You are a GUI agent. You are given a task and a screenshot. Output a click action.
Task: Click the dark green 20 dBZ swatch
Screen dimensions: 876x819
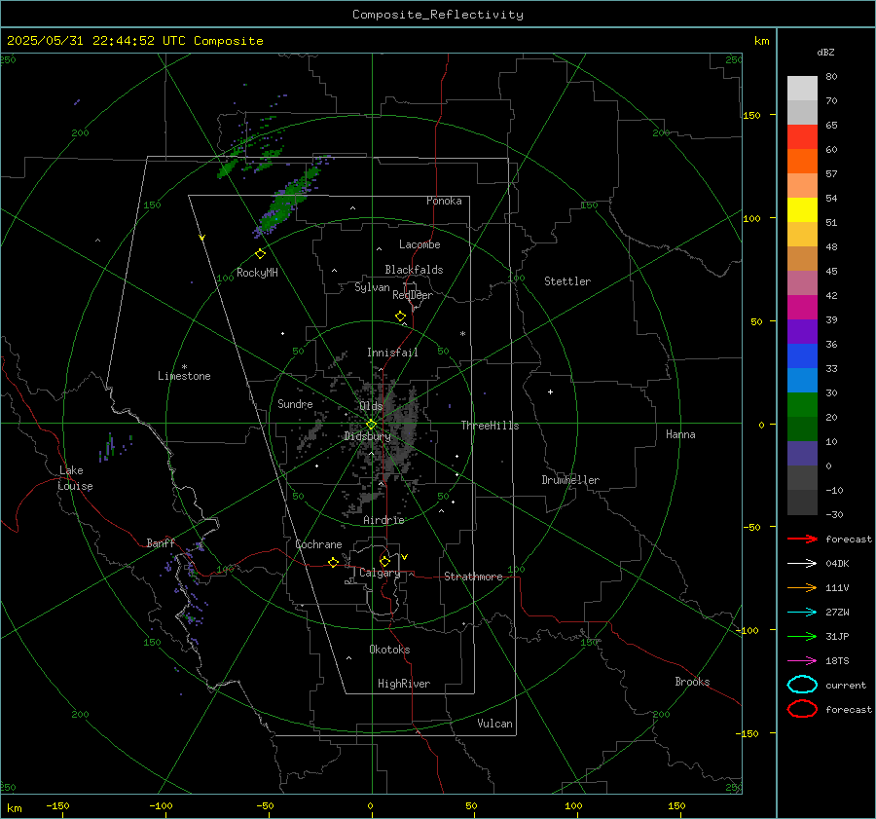[x=802, y=428]
